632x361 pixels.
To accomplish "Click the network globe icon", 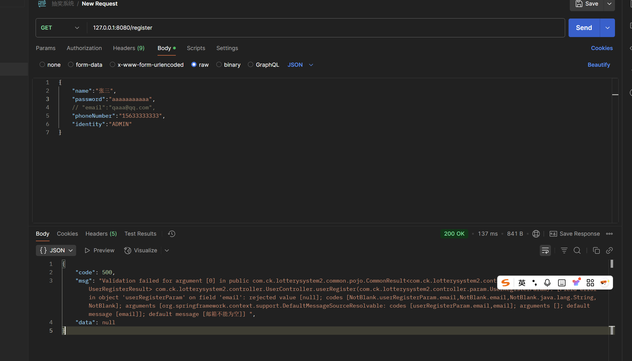I will (x=536, y=234).
